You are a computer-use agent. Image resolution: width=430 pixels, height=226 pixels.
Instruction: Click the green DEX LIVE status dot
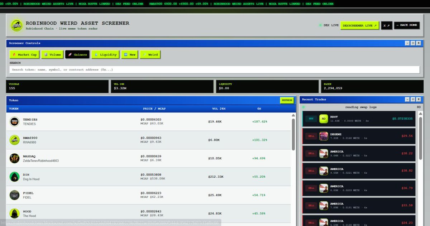(320, 25)
